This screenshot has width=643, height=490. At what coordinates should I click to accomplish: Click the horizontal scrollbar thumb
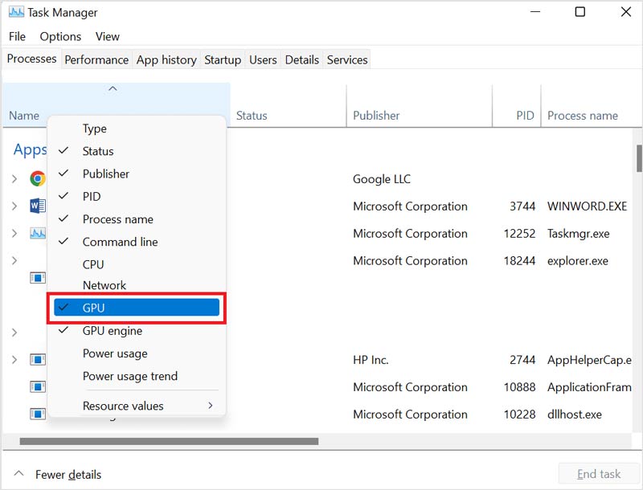(169, 441)
